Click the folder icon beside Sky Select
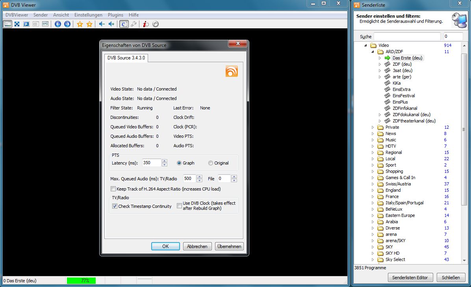 point(380,260)
